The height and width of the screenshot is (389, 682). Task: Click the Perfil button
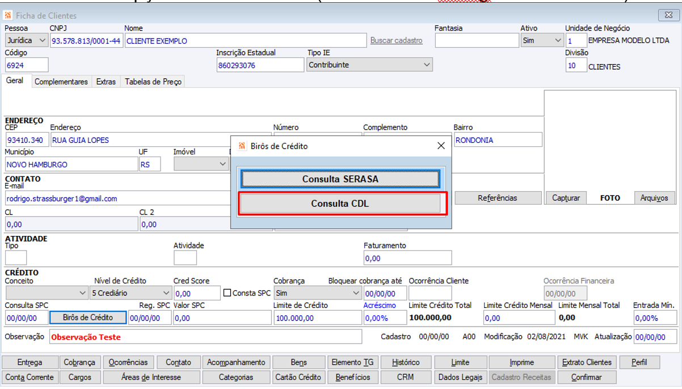click(x=639, y=362)
